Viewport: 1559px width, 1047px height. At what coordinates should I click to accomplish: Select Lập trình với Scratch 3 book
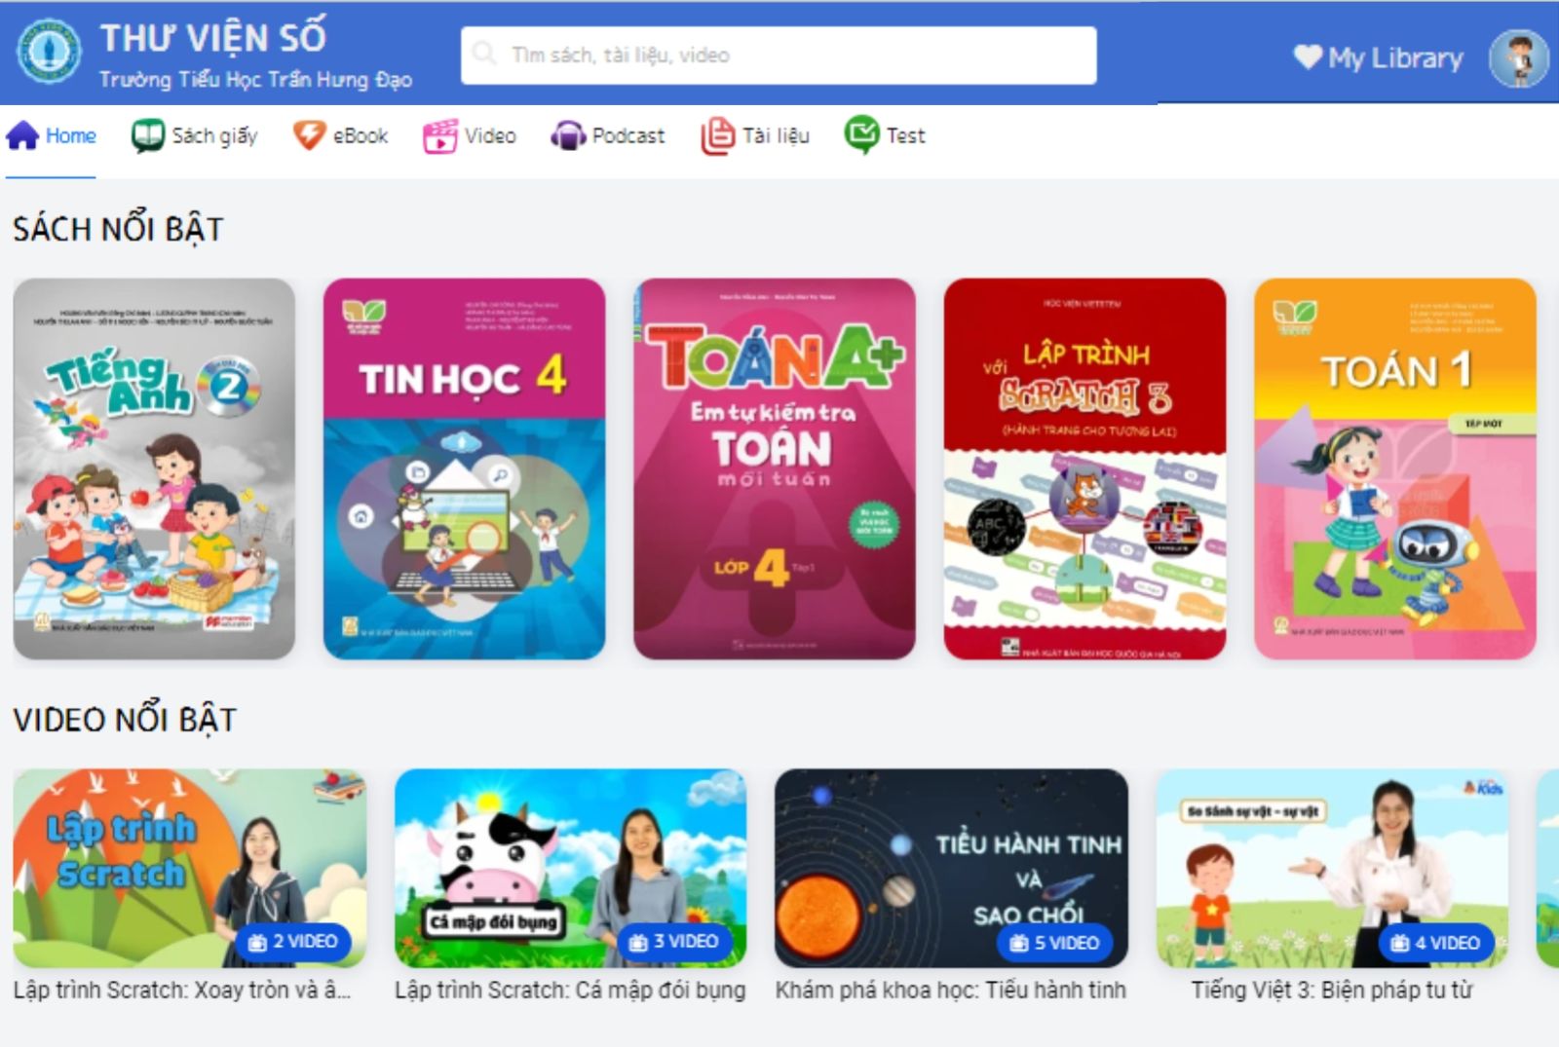click(1084, 468)
